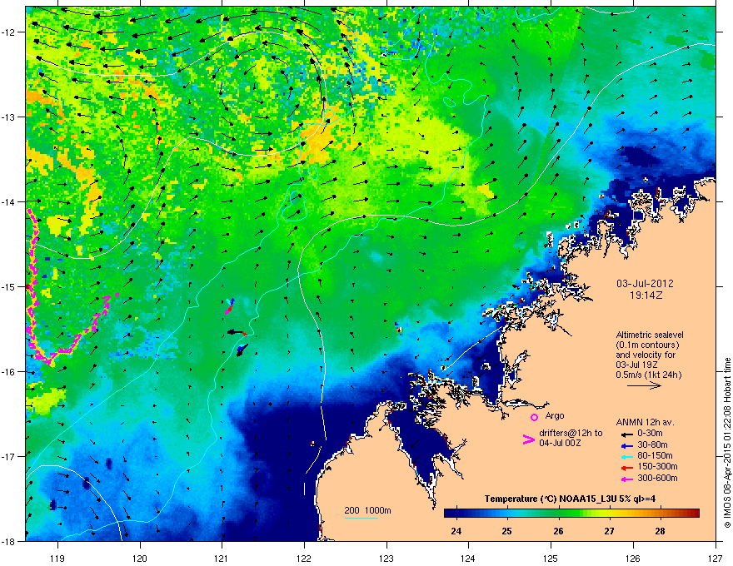Click longitude axis label 127
The height and width of the screenshot is (566, 733).
[x=716, y=558]
